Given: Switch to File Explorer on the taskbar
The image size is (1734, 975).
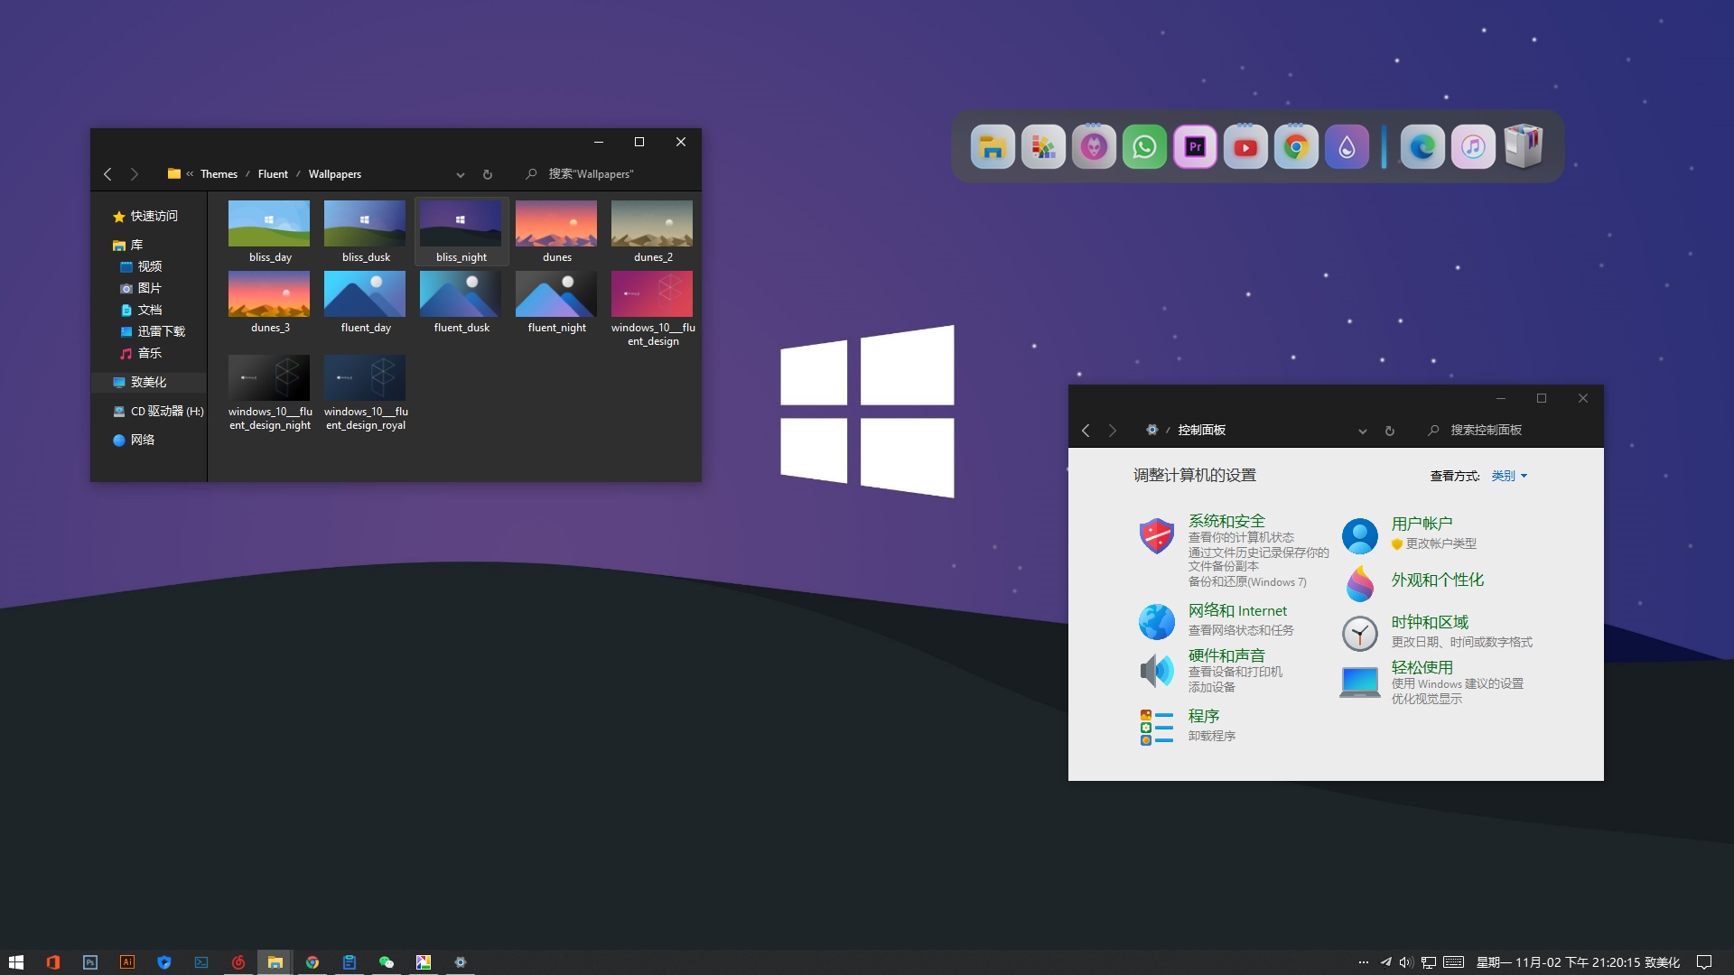Looking at the screenshot, I should tap(275, 962).
